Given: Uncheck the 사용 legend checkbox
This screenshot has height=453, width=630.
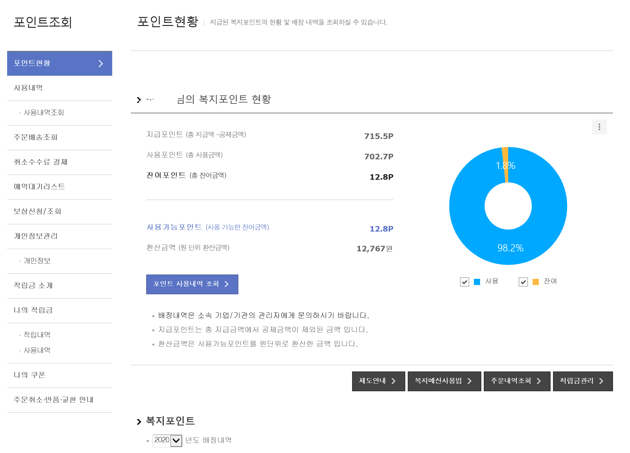Looking at the screenshot, I should pyautogui.click(x=464, y=282).
